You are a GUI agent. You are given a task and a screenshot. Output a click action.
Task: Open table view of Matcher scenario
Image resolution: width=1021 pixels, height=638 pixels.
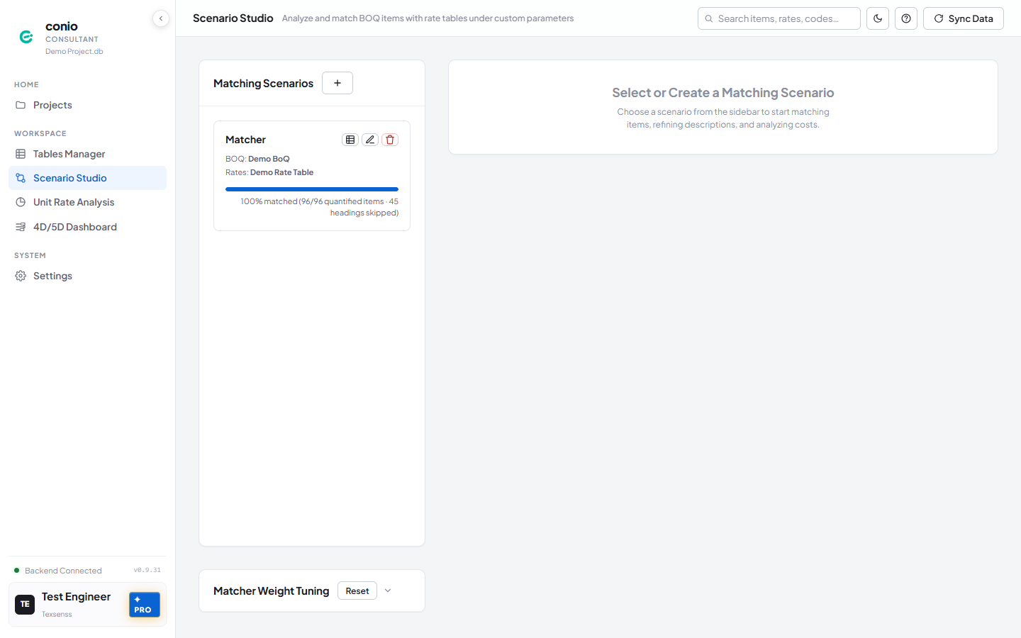350,140
